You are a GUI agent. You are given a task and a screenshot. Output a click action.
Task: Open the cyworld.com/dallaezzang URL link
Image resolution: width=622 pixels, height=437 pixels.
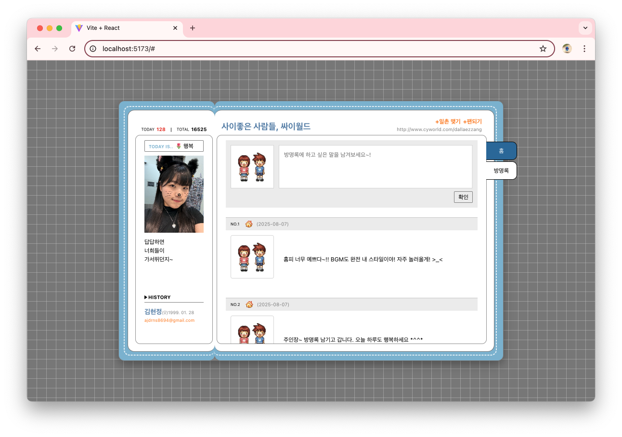439,130
